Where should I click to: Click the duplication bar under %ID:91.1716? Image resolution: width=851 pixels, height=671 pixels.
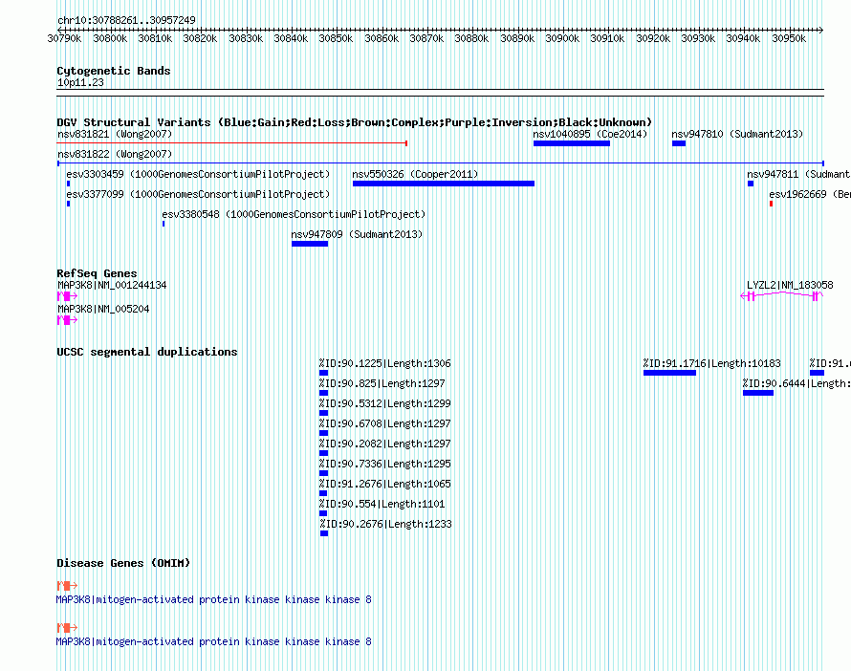[669, 373]
